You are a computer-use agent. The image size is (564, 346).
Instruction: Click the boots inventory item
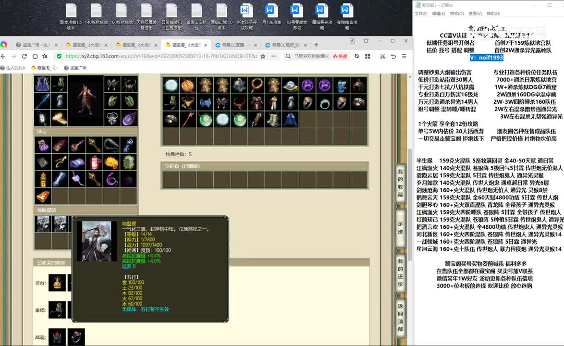(x=273, y=119)
